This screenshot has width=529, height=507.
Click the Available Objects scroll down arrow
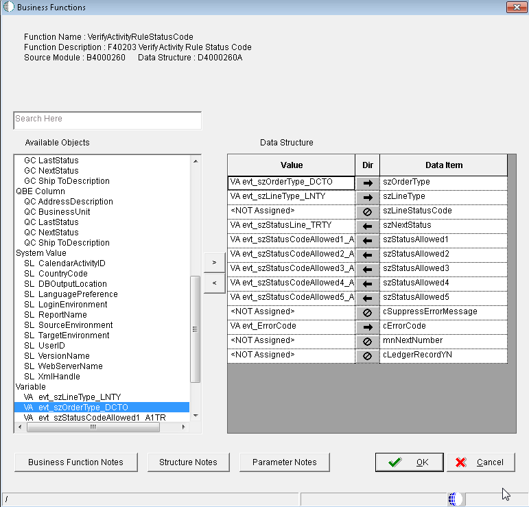[x=196, y=416]
